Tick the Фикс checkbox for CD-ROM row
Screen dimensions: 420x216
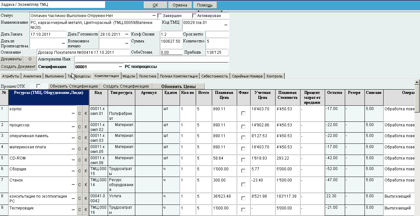(x=243, y=160)
